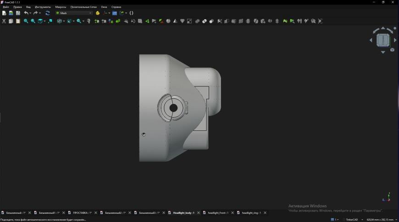Click the mesh scale icon
This screenshot has width=399, height=222.
[189, 21]
